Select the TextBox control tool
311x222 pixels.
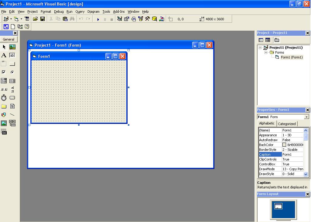pyautogui.click(x=12, y=55)
